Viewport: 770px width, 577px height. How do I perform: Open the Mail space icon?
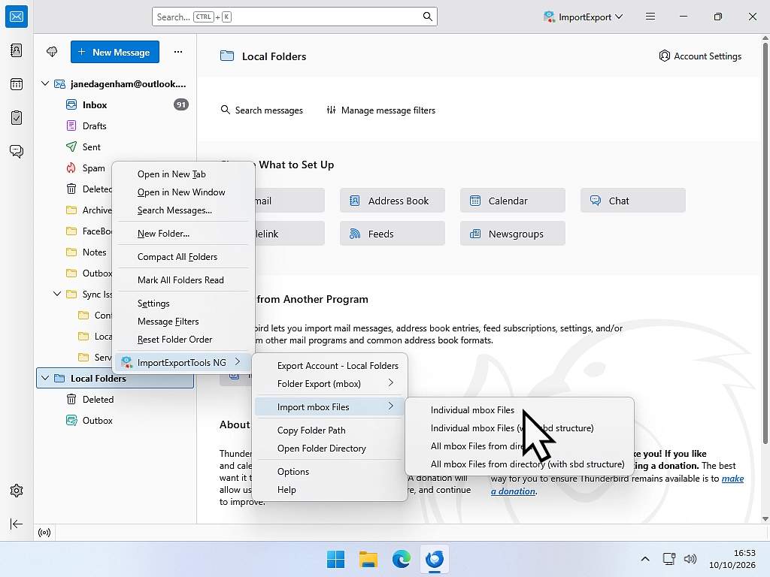click(x=17, y=17)
